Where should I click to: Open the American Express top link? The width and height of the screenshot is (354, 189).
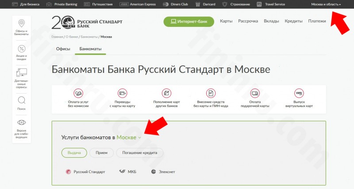point(142,4)
